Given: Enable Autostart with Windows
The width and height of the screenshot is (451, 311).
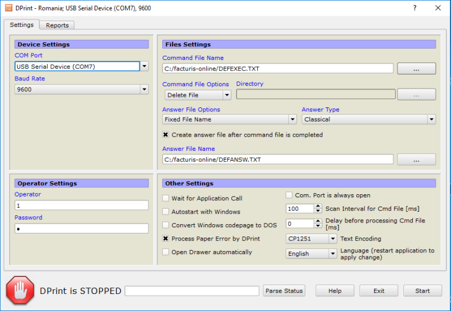Looking at the screenshot, I should click(x=166, y=212).
